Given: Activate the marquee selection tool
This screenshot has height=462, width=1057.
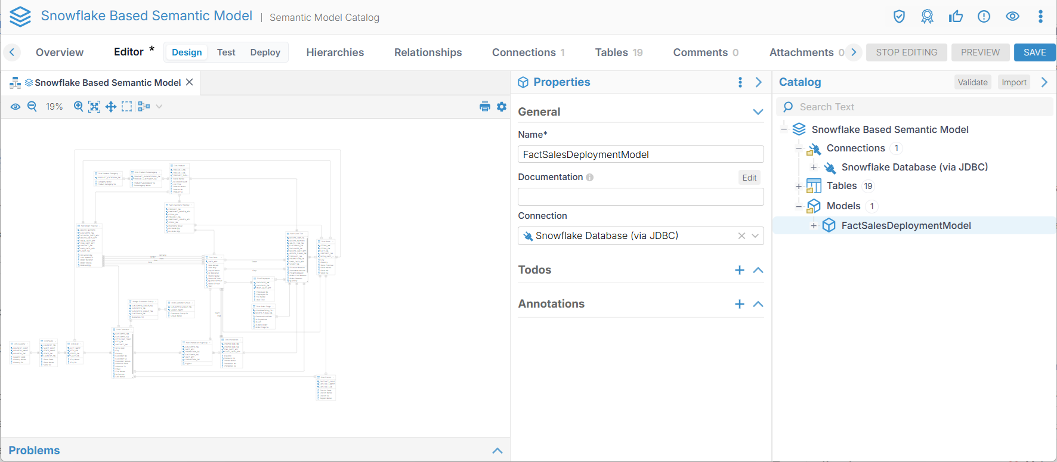Looking at the screenshot, I should [127, 107].
